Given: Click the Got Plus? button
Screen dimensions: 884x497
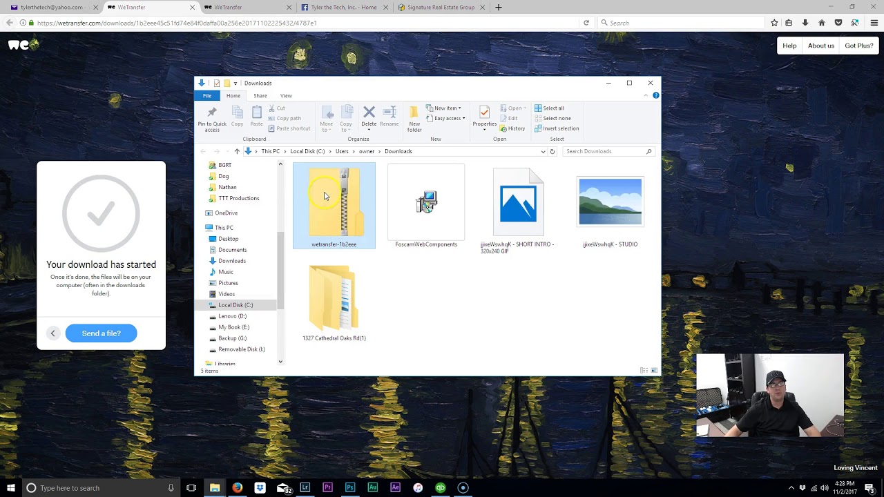Looking at the screenshot, I should click(859, 46).
